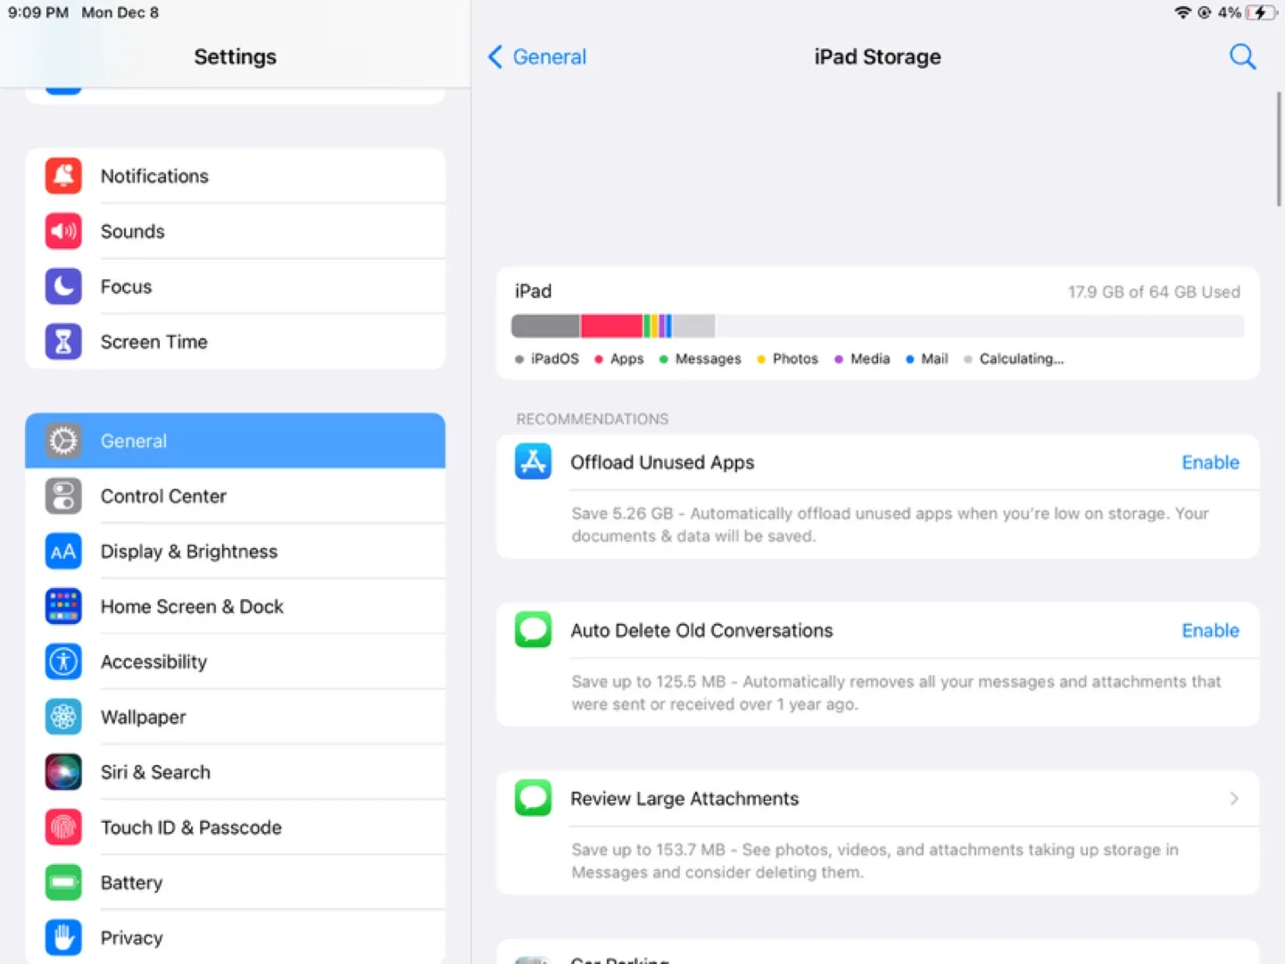Expand Review Large Attachments with its chevron

(x=1234, y=798)
